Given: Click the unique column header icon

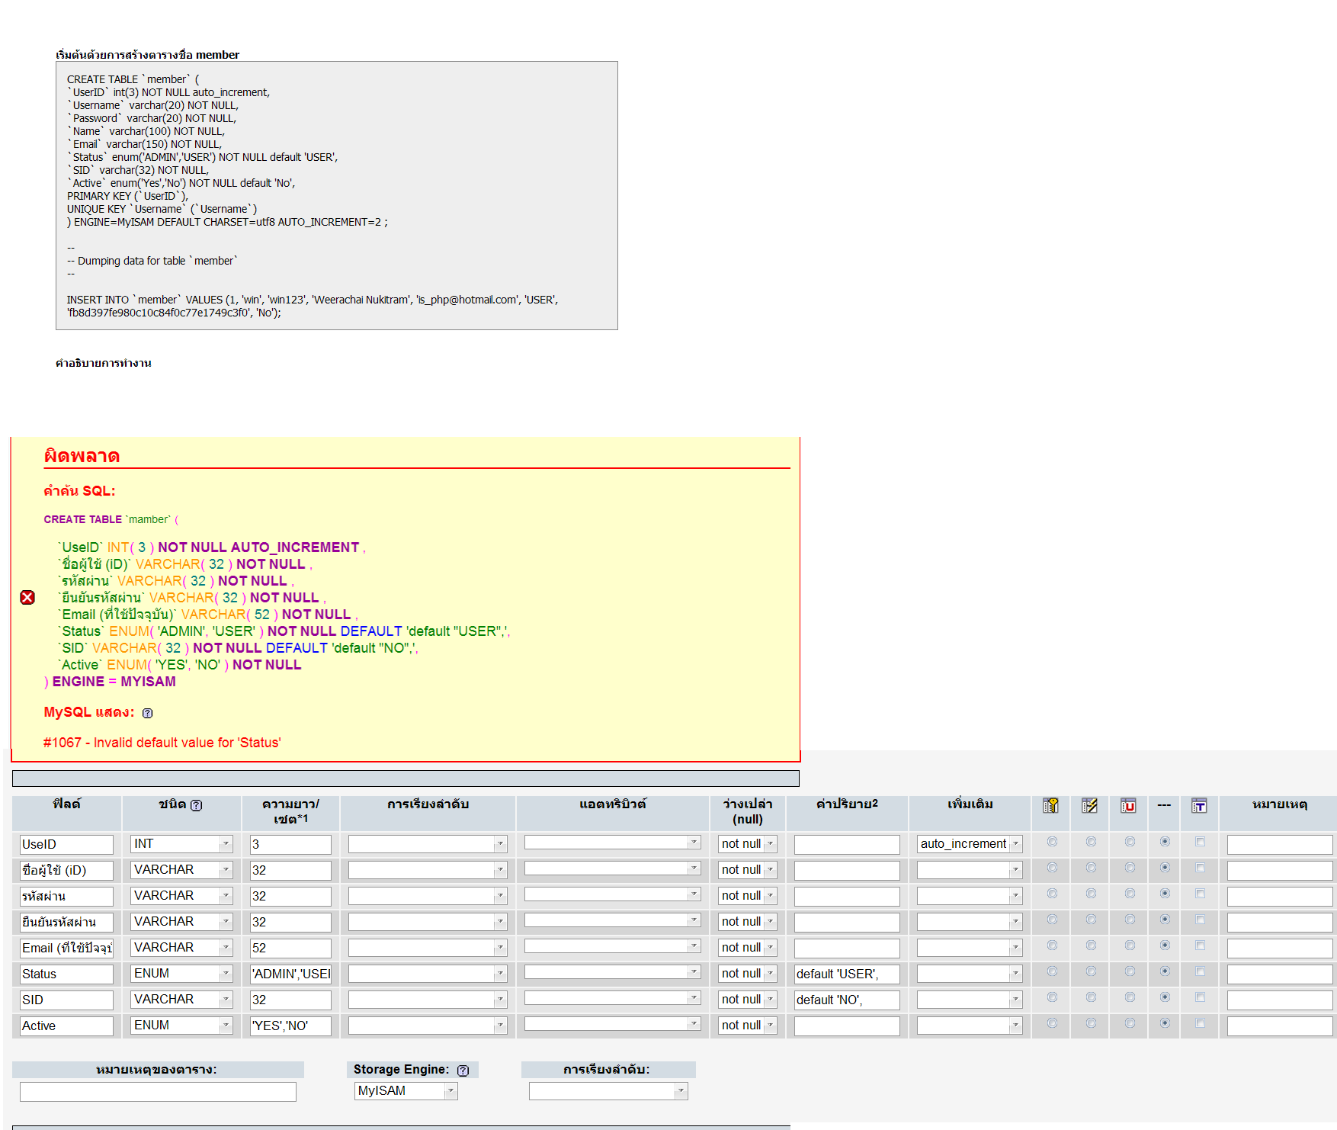Looking at the screenshot, I should click(x=1128, y=805).
